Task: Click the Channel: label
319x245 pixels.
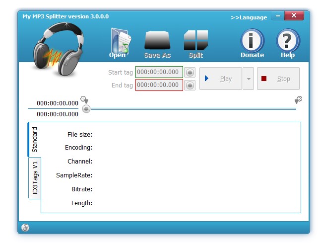Action: tap(80, 162)
